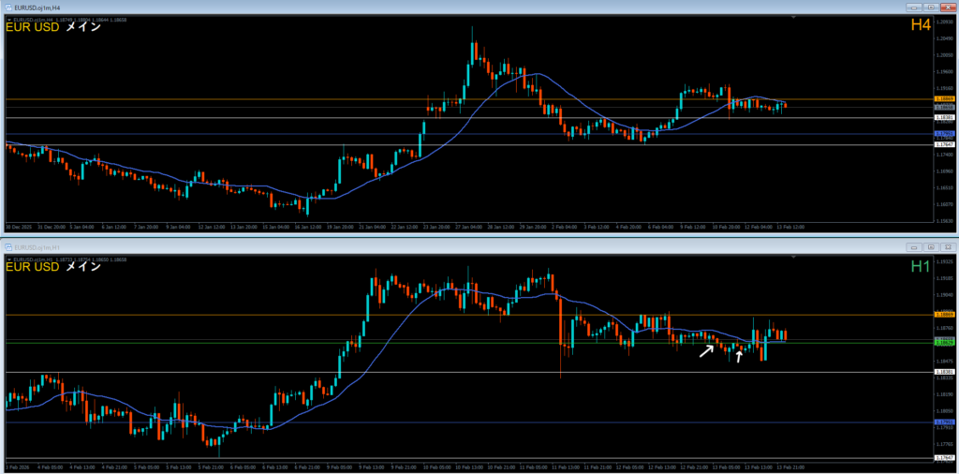Click the chart shift triangle in H4 window
This screenshot has width=959, height=474.
click(793, 19)
